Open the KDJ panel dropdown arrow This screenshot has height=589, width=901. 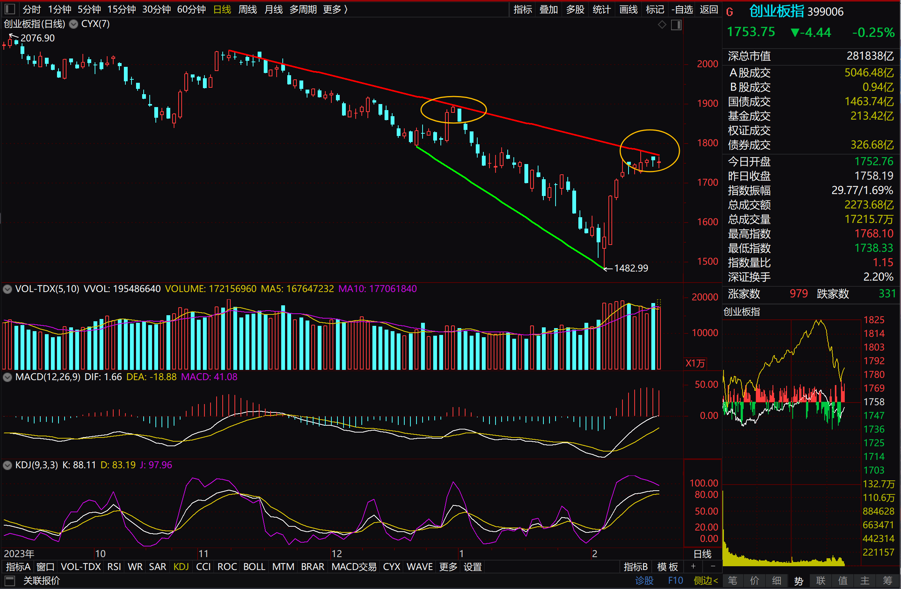(x=7, y=465)
